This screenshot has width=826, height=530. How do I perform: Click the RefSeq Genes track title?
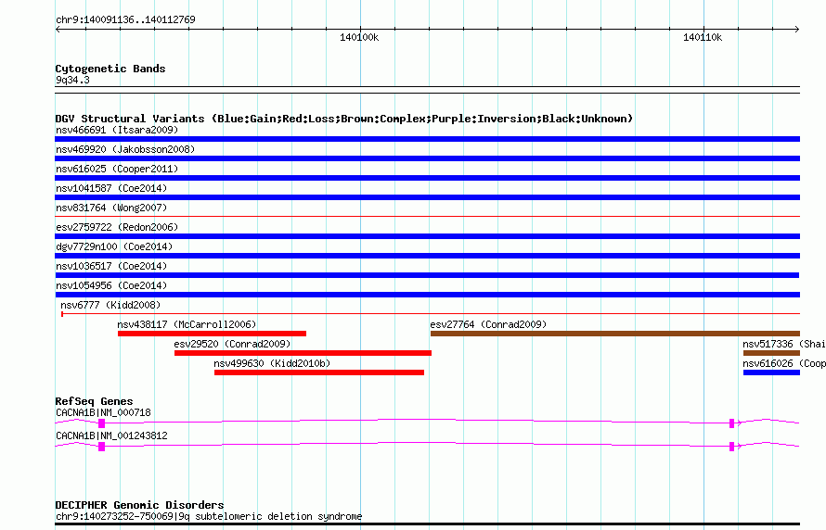tap(94, 401)
